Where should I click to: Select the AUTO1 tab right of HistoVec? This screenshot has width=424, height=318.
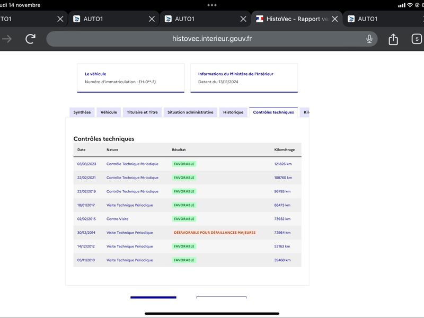pyautogui.click(x=383, y=19)
